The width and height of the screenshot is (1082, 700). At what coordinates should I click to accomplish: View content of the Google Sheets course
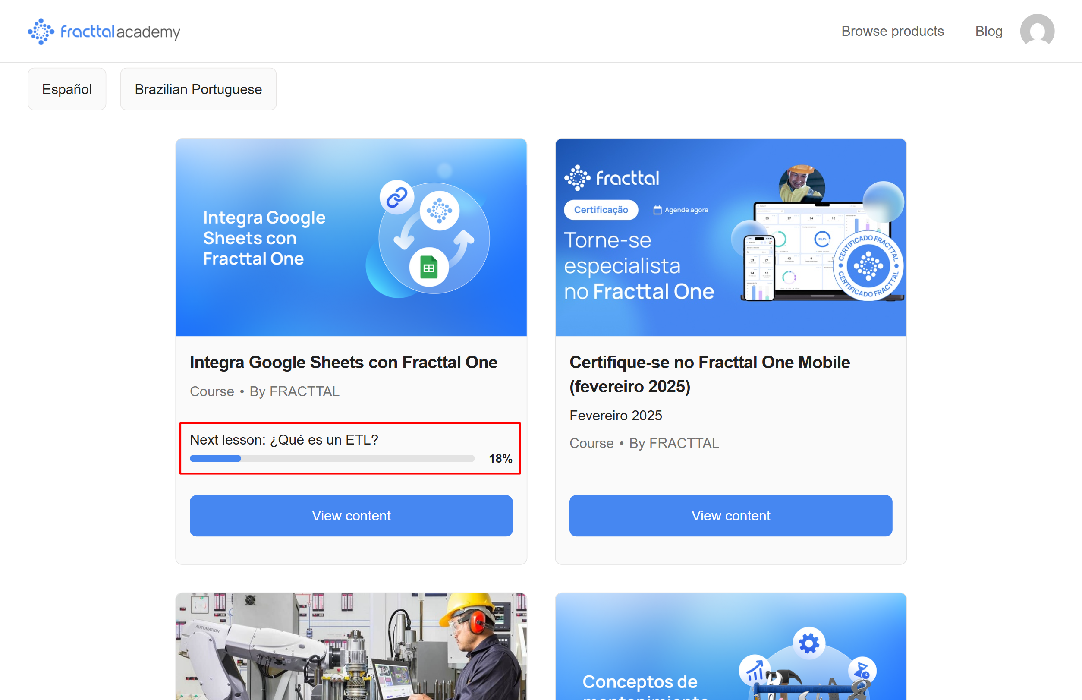tap(351, 515)
